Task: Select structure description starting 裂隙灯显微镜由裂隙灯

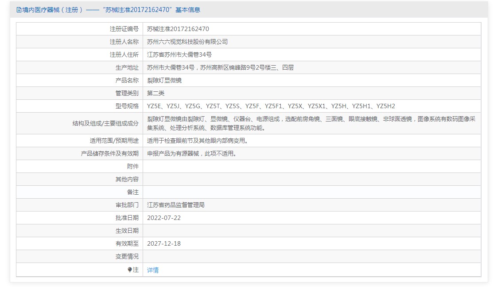Action: click(x=311, y=123)
